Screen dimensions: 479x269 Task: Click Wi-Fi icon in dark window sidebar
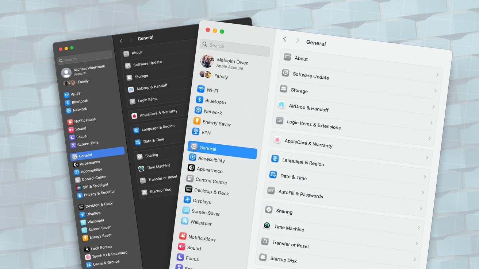[x=66, y=95]
